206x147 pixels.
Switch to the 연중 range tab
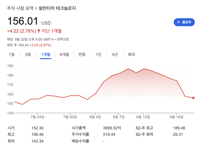pyautogui.click(x=82, y=54)
